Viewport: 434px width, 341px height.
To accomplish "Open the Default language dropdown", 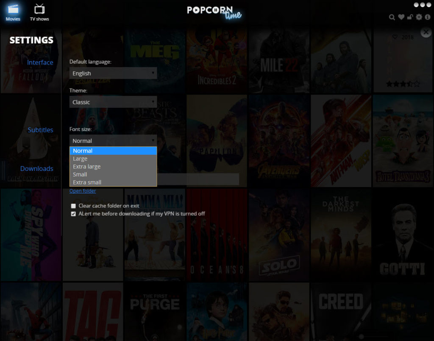I will [113, 73].
